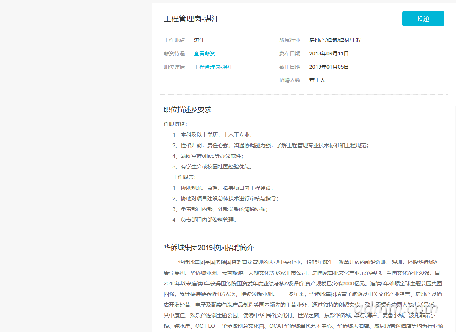Click the industry value 房地产/建筑/建材/工程
This screenshot has width=456, height=332.
point(335,41)
